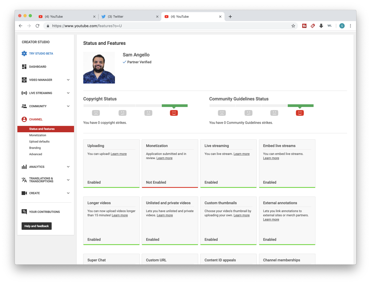Bookmark this page with the star icon
The height and width of the screenshot is (284, 371).
pos(293,26)
